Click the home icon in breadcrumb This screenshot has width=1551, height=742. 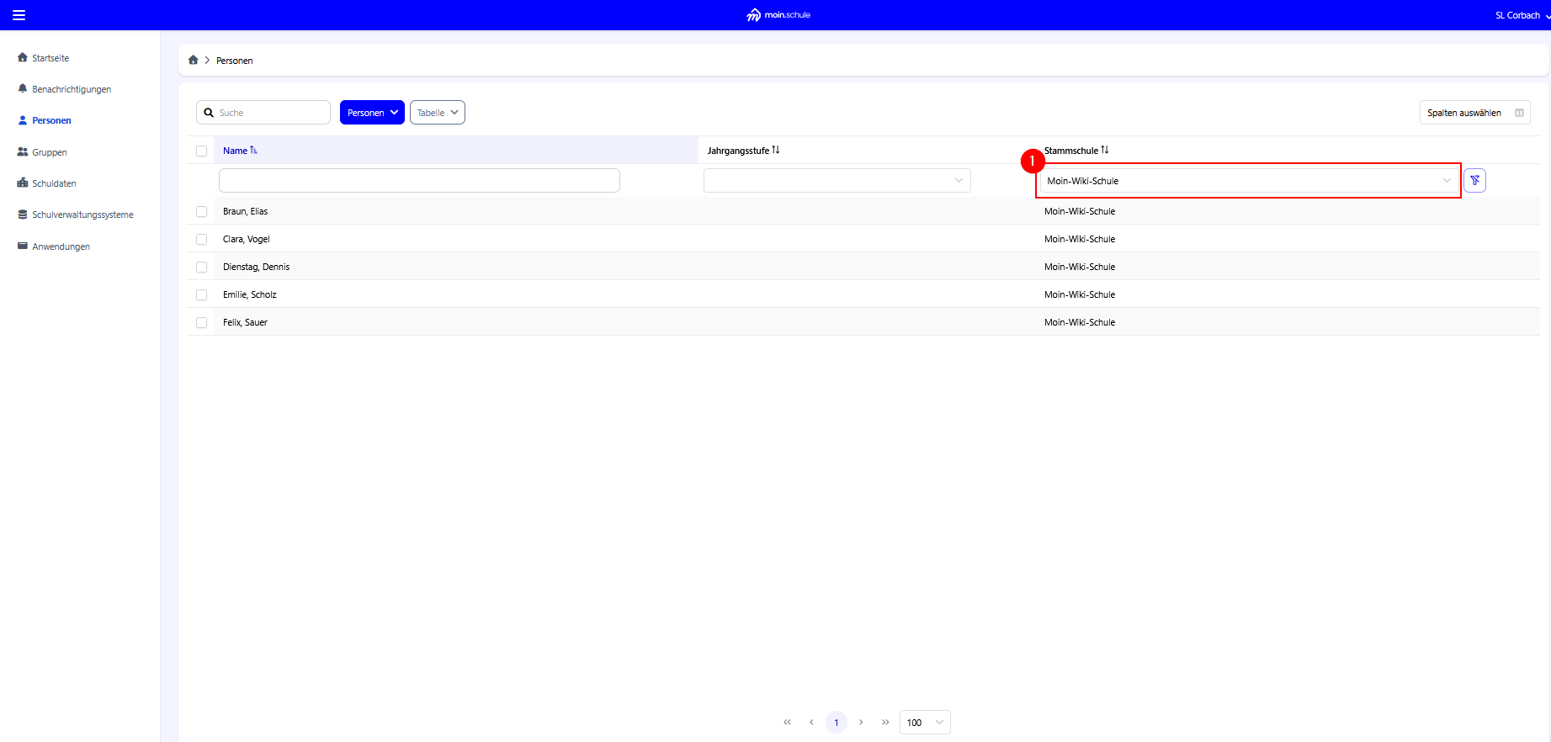[x=194, y=60]
